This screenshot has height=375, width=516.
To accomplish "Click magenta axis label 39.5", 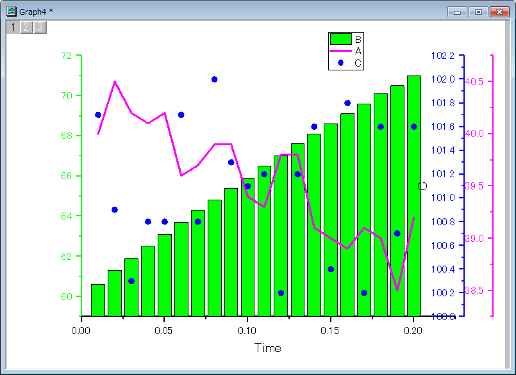I will pos(474,186).
